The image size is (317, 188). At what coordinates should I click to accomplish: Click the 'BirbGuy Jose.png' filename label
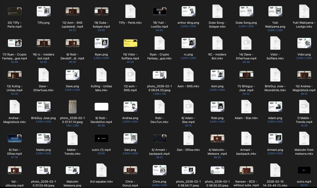[44, 118]
